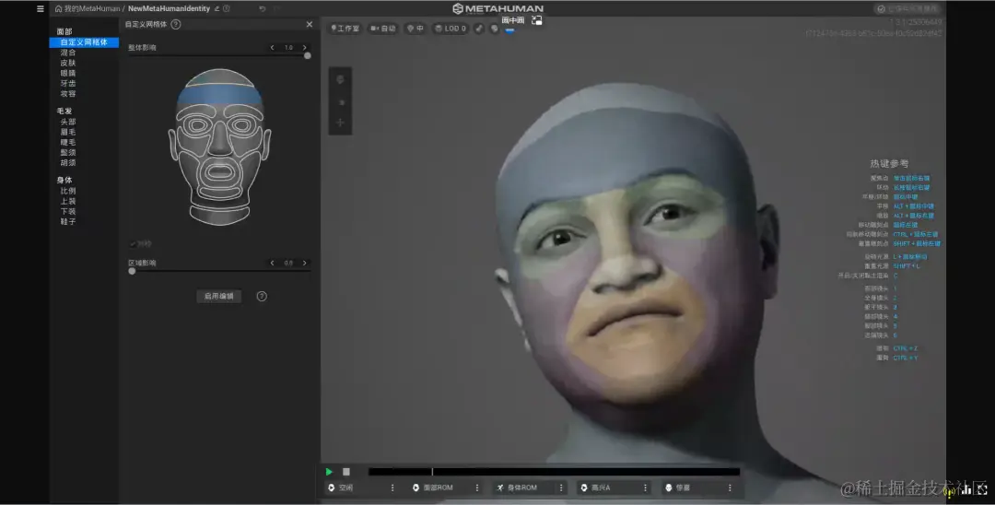
Task: Open the 下装 section
Action: [x=68, y=211]
